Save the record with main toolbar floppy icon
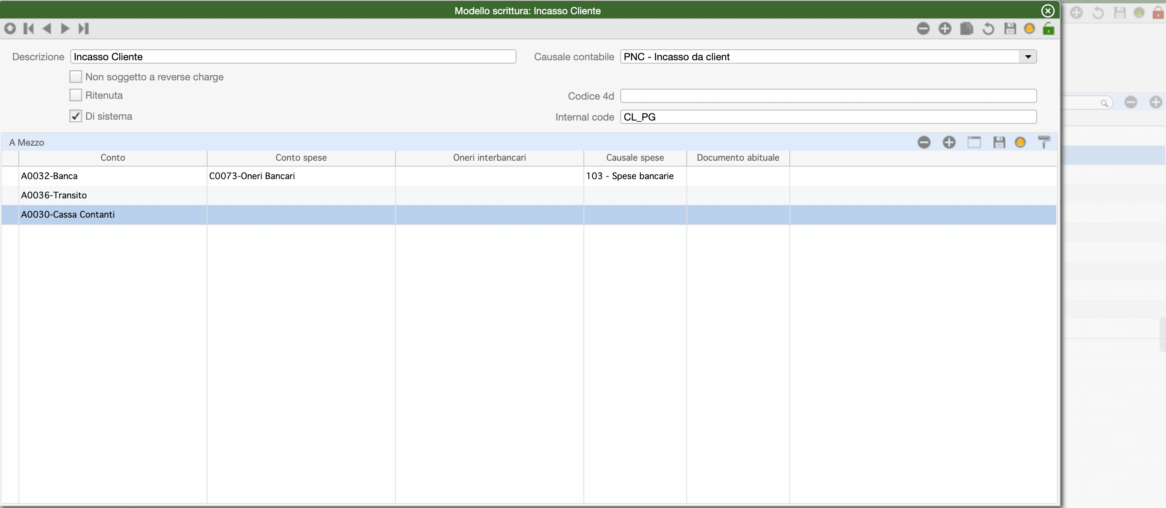 coord(1010,28)
